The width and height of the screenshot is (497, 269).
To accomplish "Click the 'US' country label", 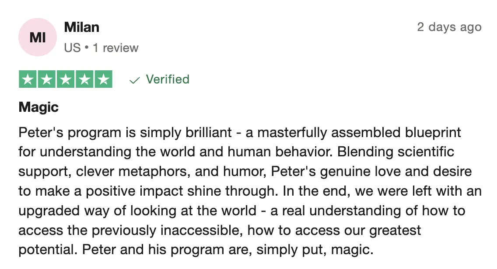I will pyautogui.click(x=72, y=48).
